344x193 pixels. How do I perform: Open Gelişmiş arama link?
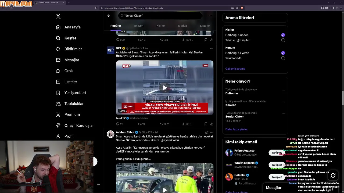pos(235,69)
